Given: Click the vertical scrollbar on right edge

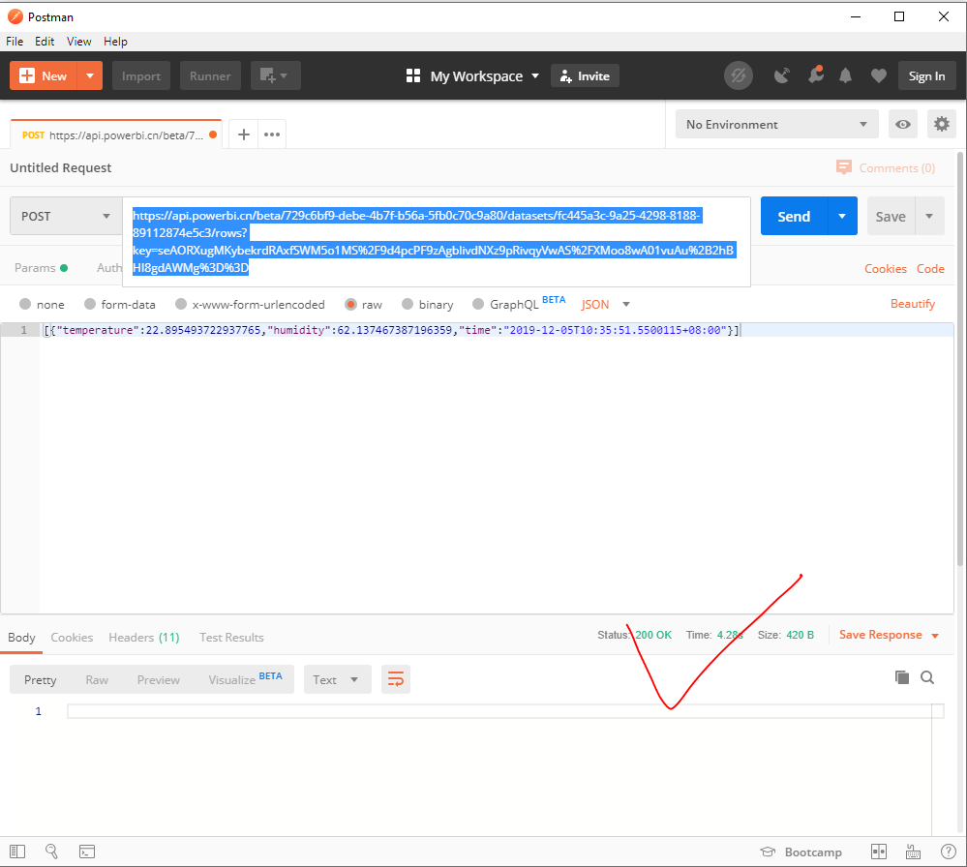Looking at the screenshot, I should click(960, 358).
